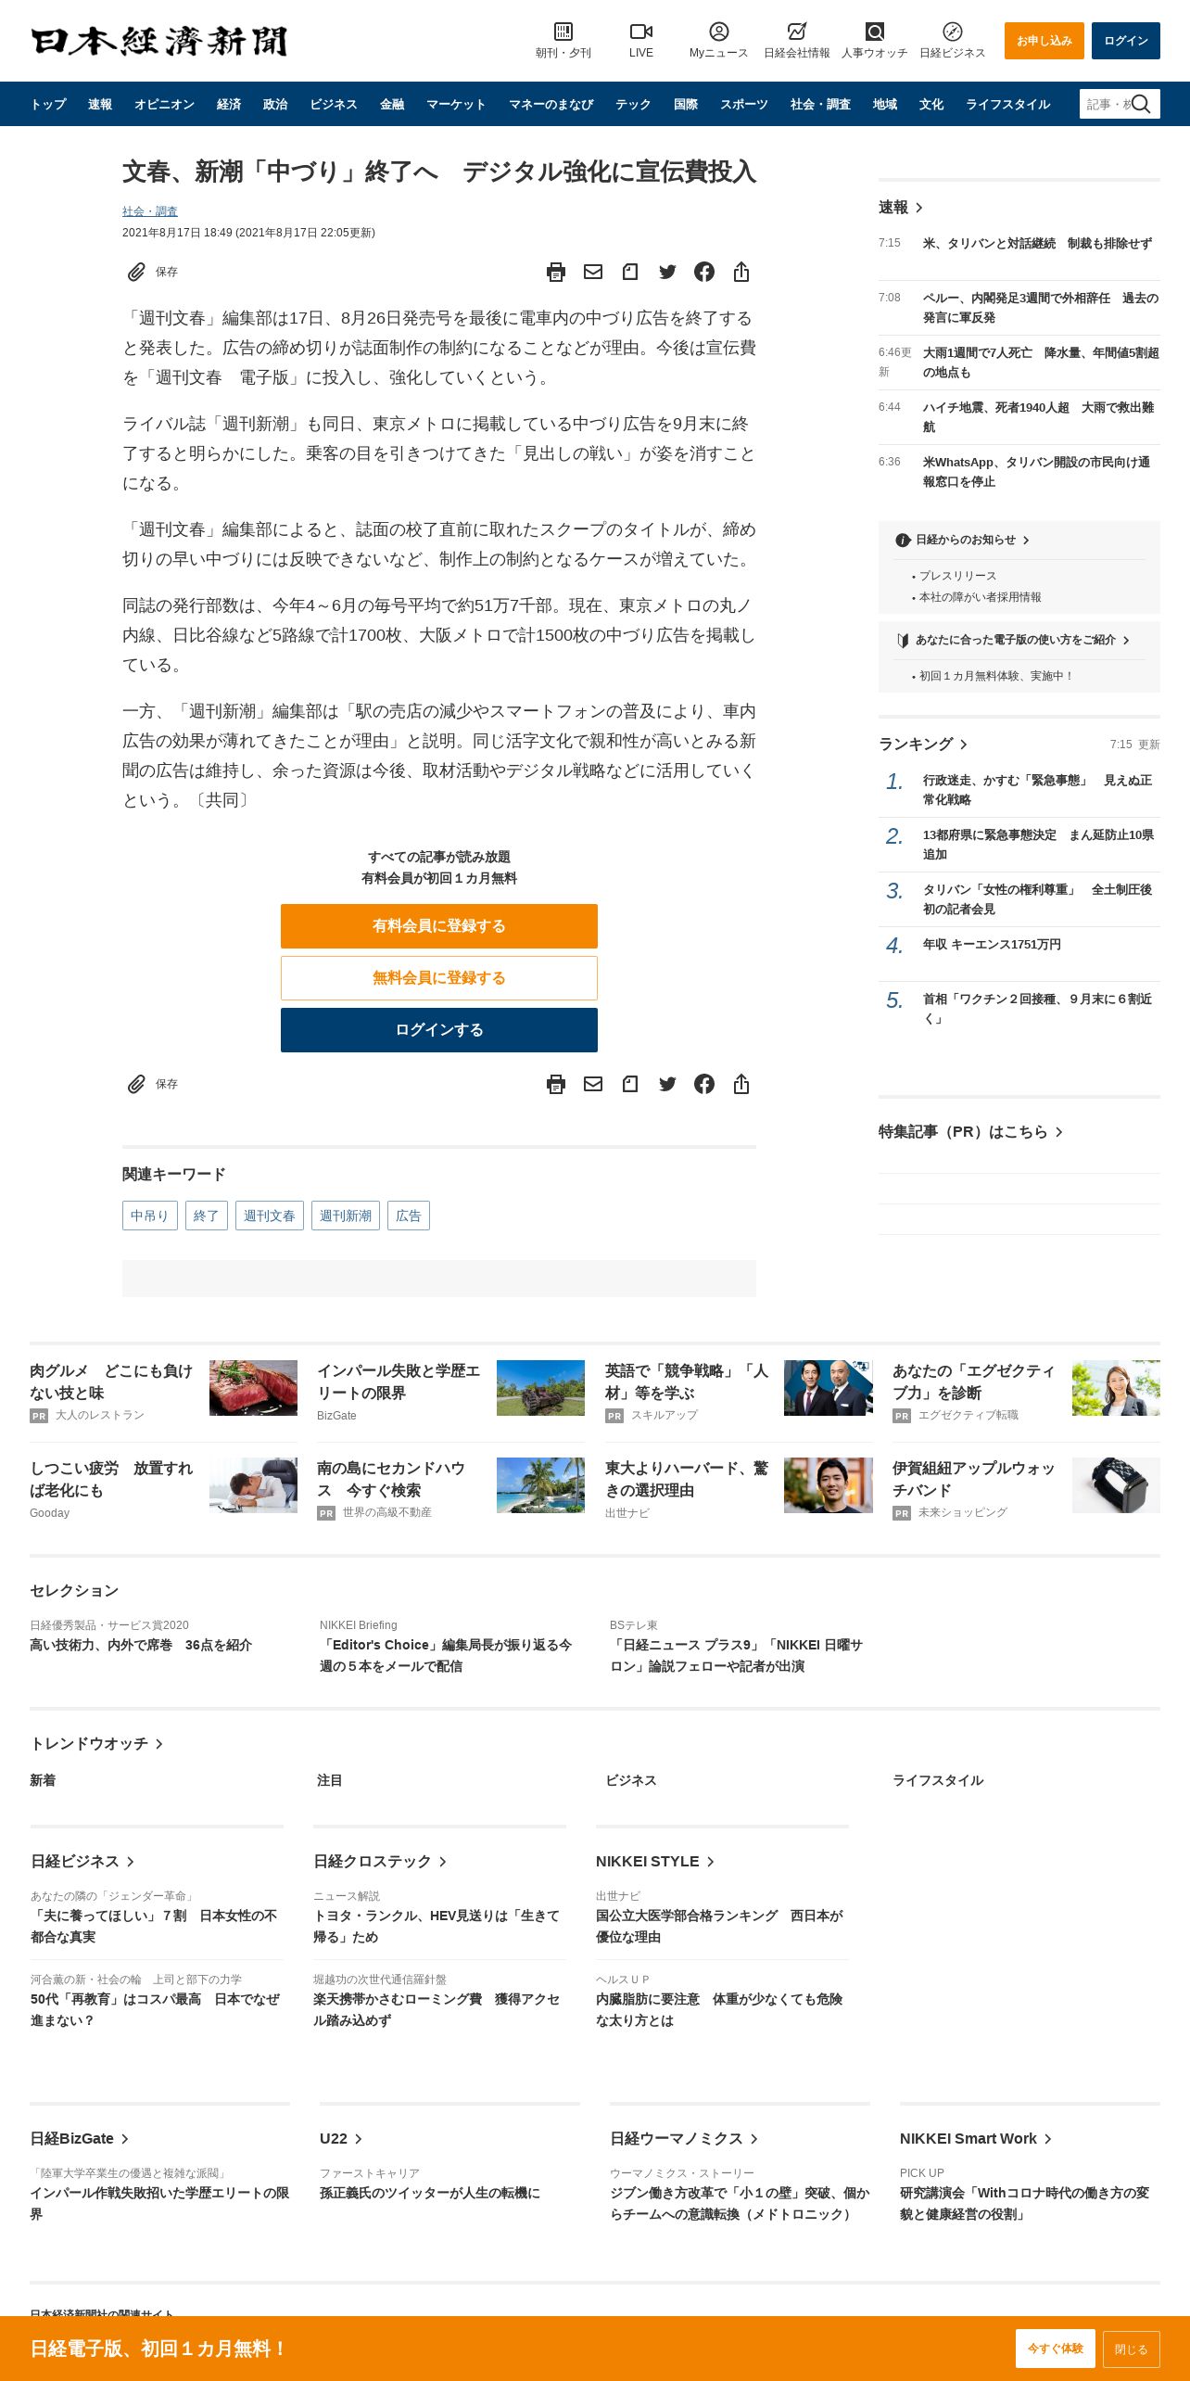Select the ビジネス trend tab
The height and width of the screenshot is (2381, 1190).
(630, 1780)
